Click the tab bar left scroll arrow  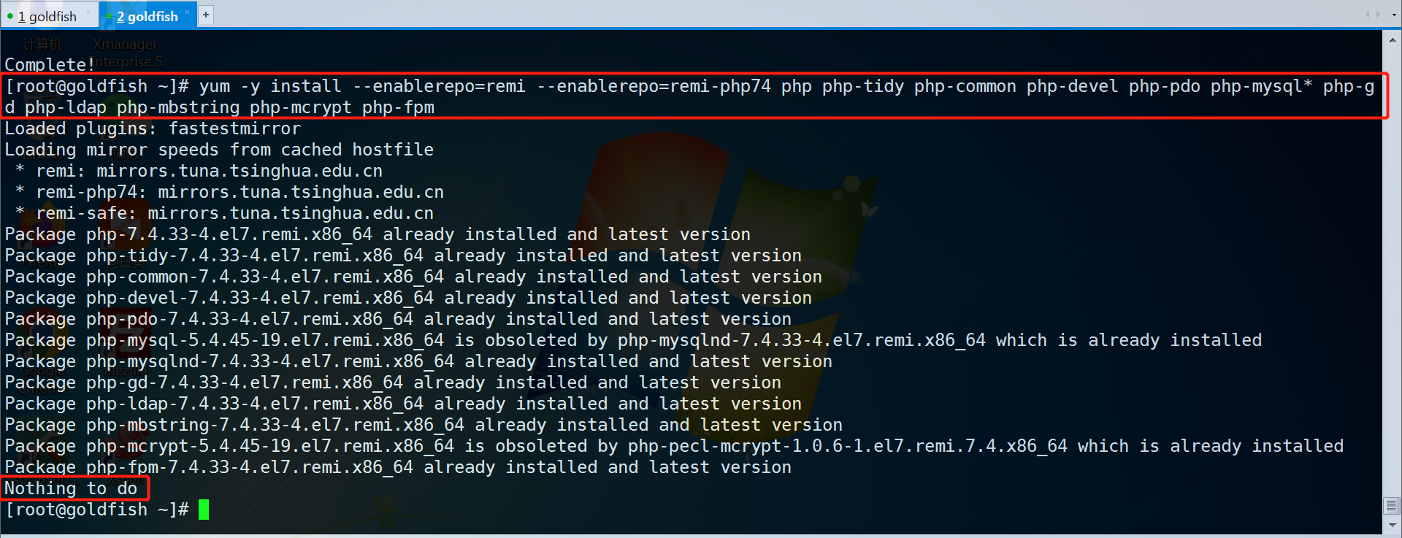pos(1368,15)
